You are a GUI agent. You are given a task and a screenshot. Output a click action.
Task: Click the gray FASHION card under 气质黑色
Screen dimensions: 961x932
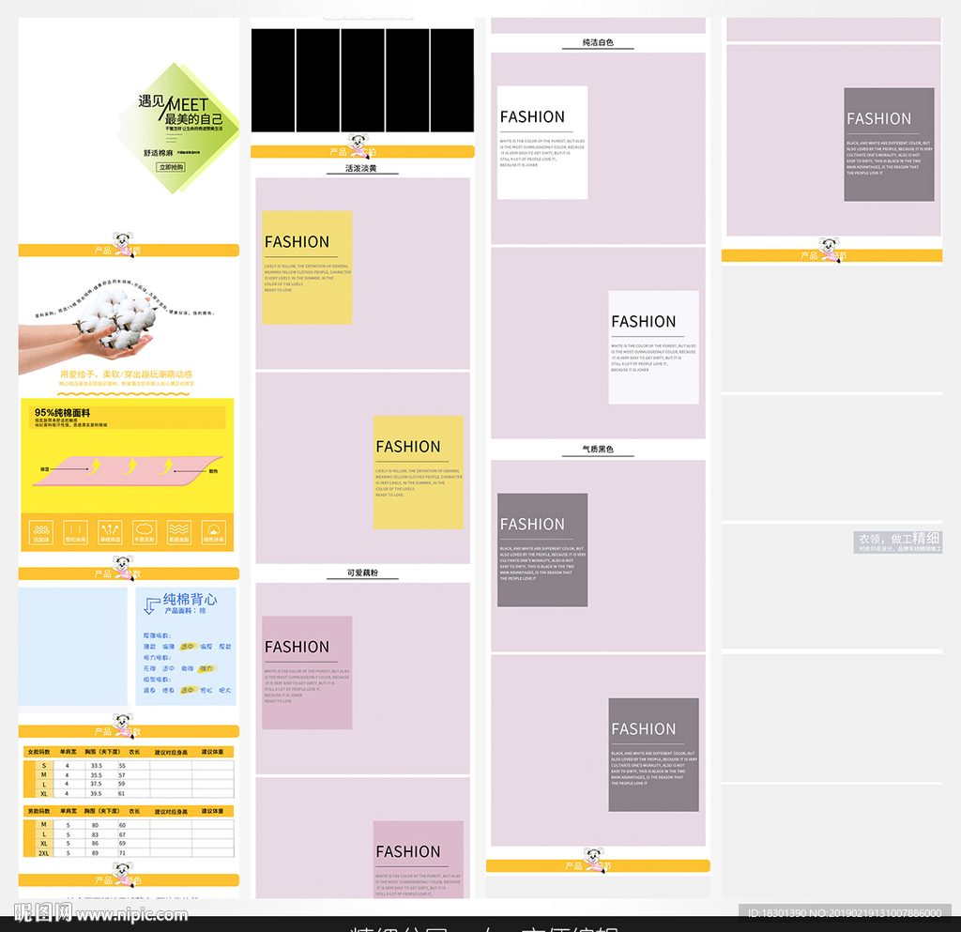[x=542, y=550]
